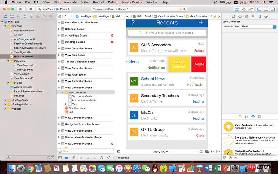Open the Product menu
Viewport: 278px width, 174px height.
tap(98, 2)
